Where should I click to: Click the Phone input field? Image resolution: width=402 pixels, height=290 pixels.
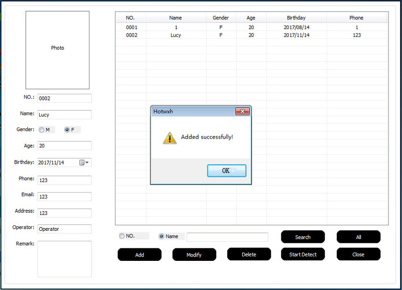[x=64, y=180]
